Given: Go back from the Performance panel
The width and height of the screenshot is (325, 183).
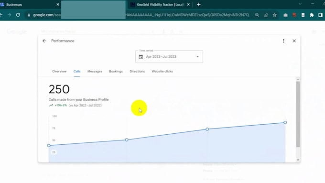Looking at the screenshot, I should pos(44,41).
